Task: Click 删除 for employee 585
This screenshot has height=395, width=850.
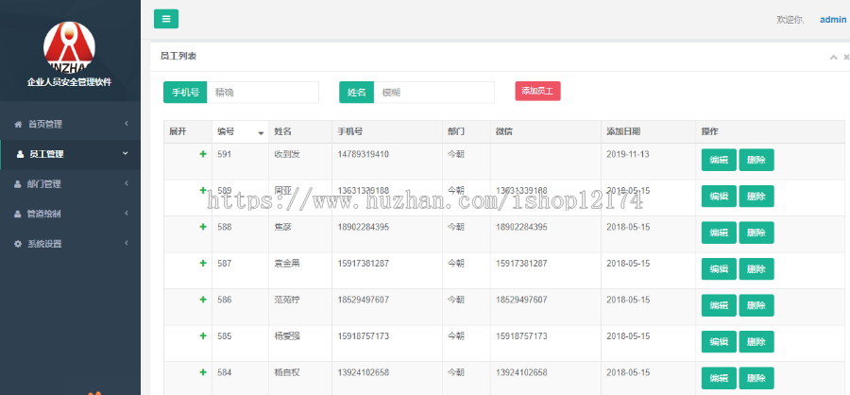Action: point(756,342)
